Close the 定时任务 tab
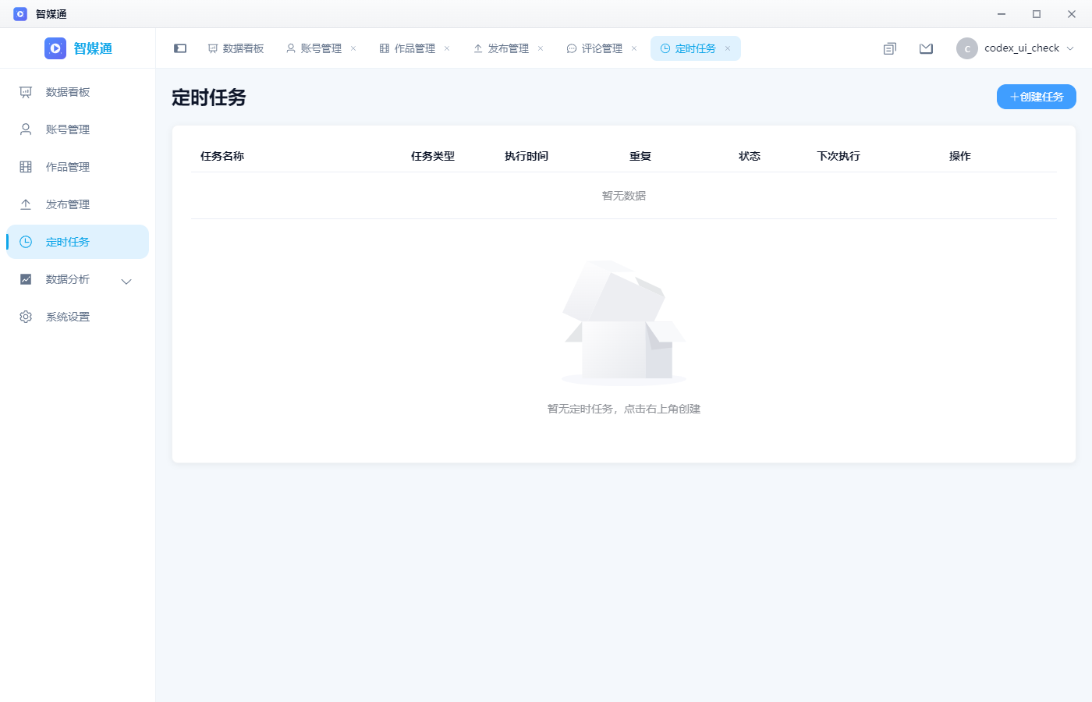 point(728,48)
